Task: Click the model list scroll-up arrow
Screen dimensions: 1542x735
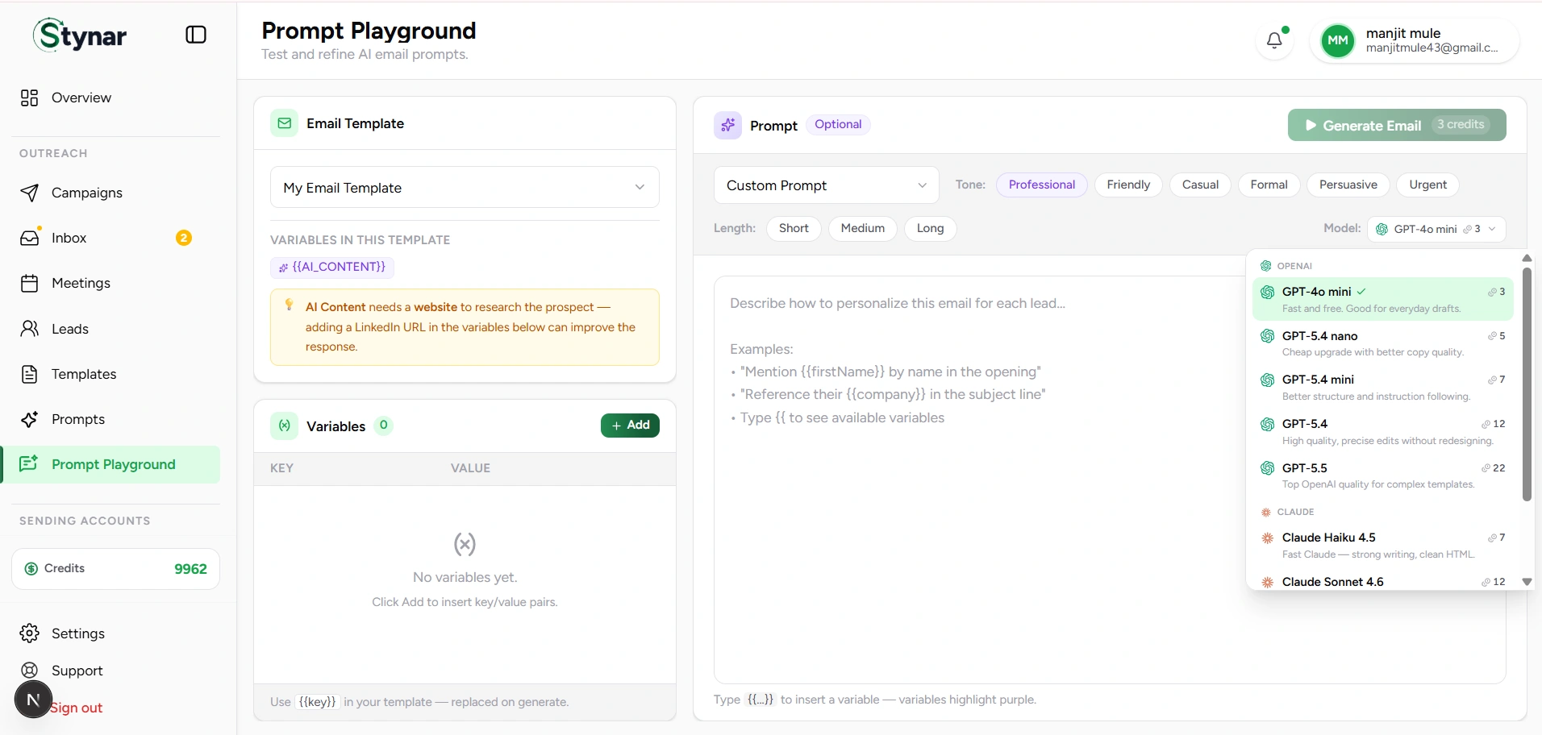Action: click(x=1527, y=258)
